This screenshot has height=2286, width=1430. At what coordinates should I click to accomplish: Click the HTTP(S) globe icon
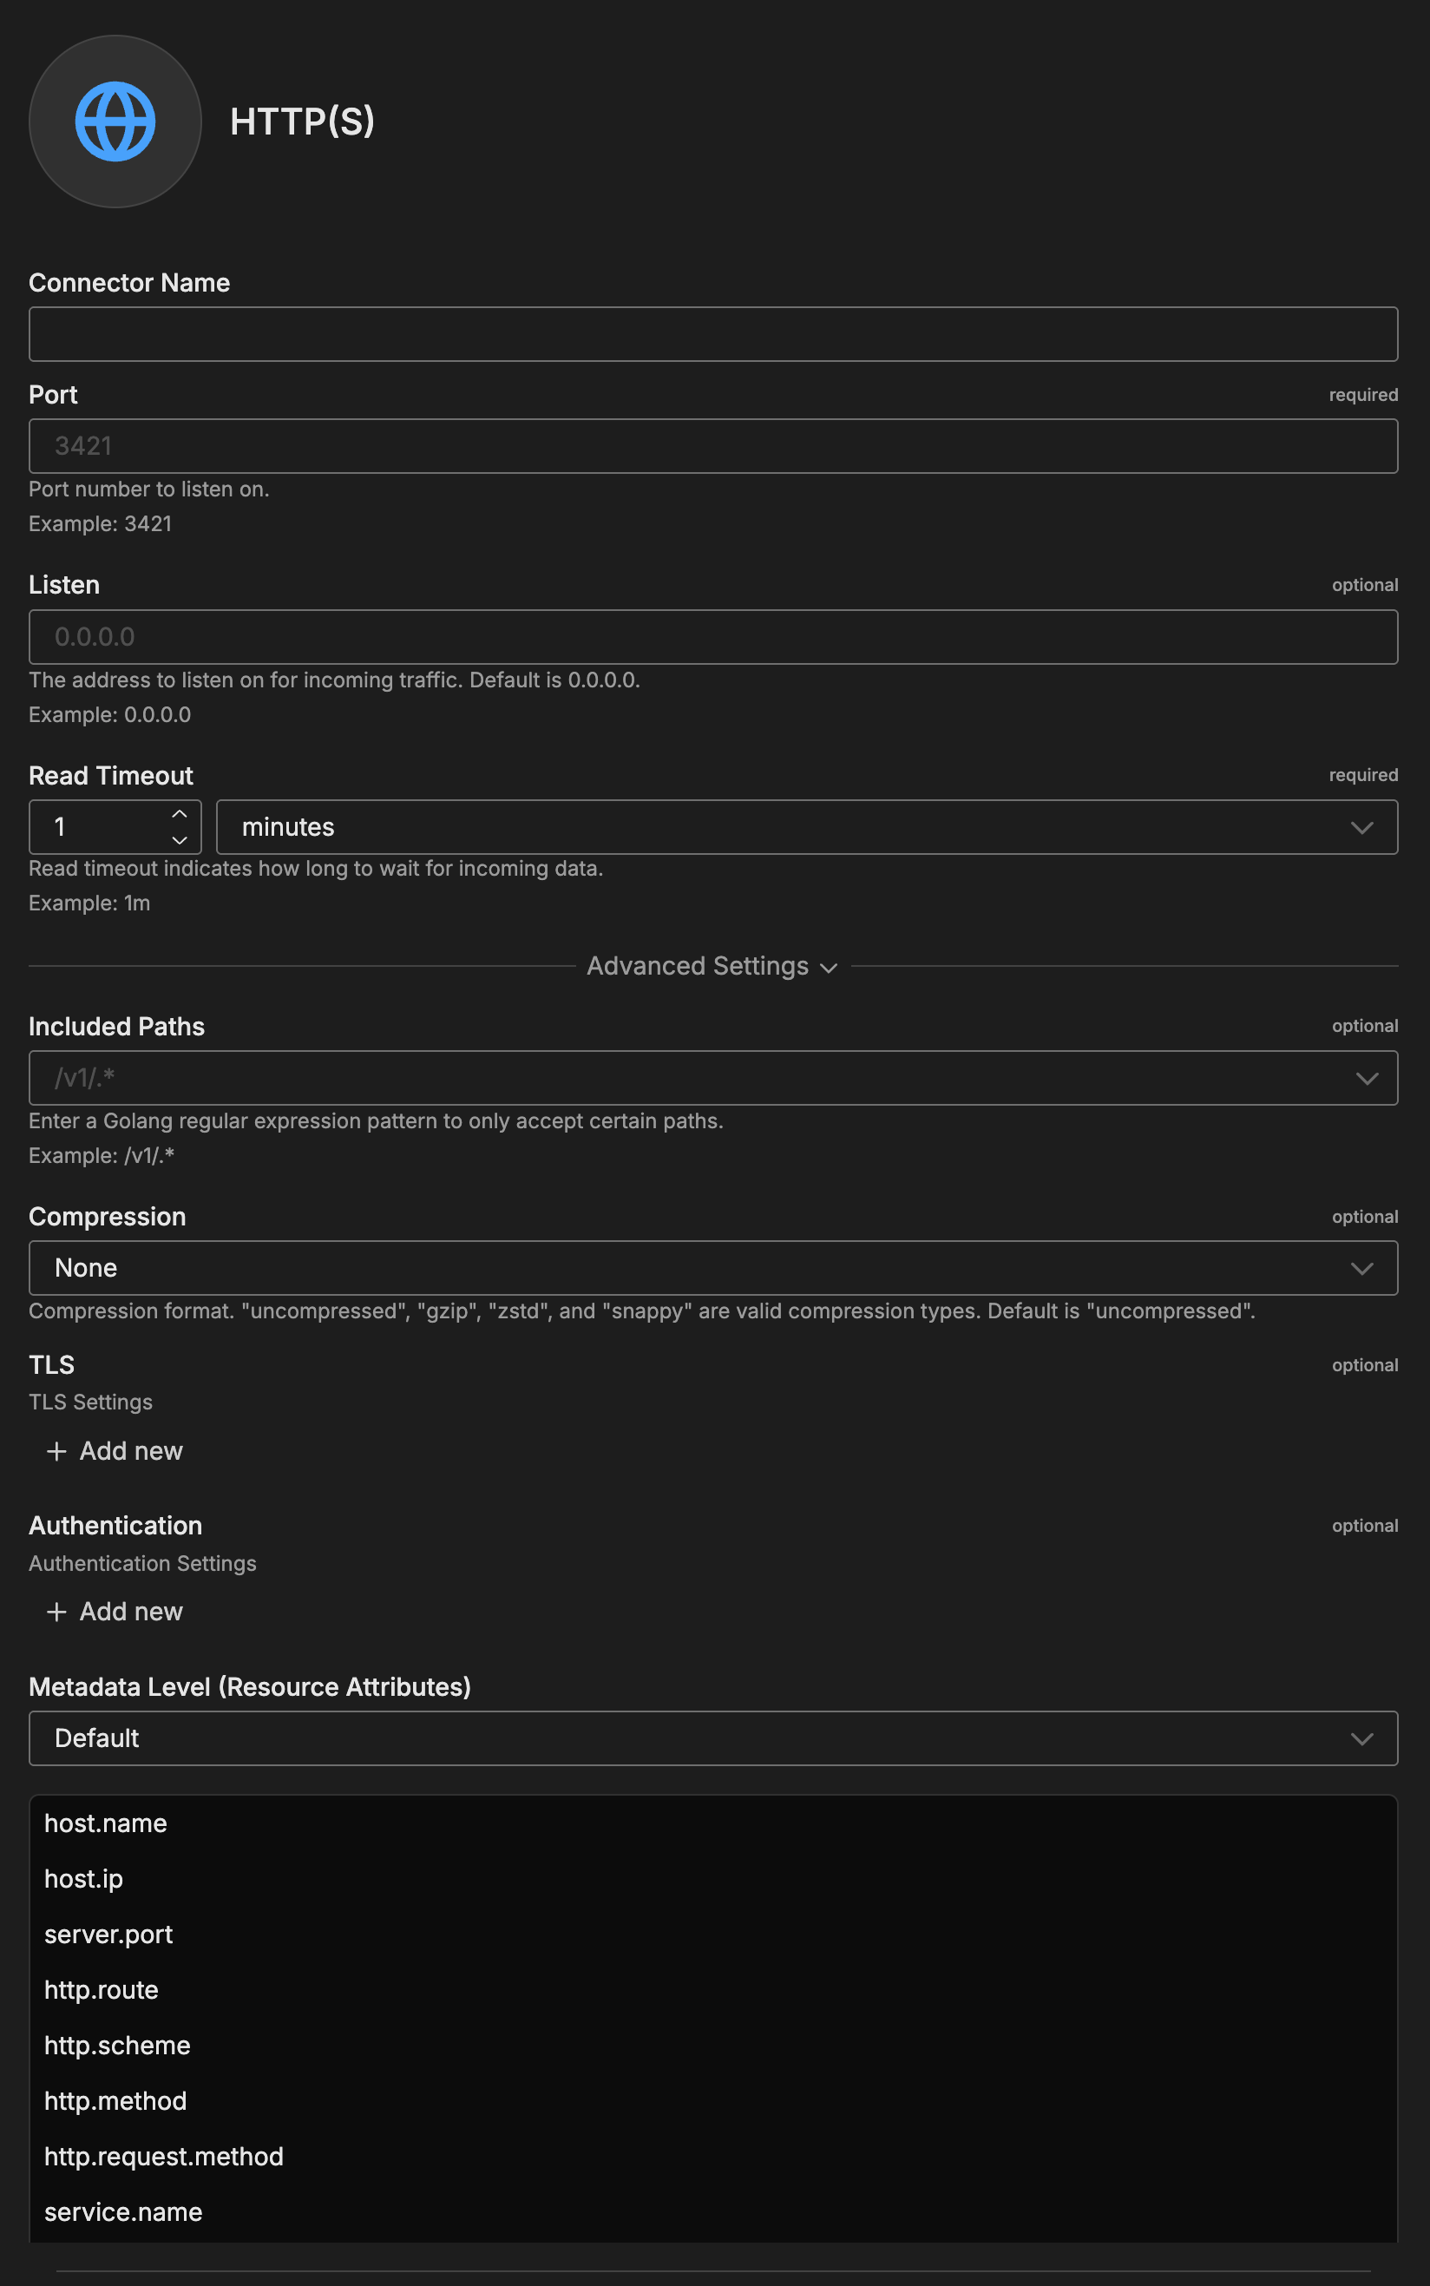[115, 121]
